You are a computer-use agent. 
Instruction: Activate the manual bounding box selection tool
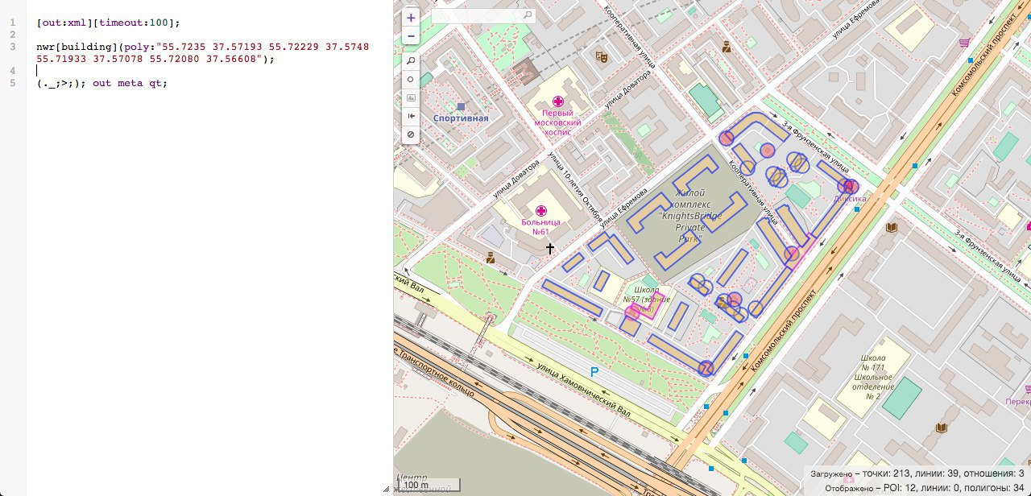411,98
